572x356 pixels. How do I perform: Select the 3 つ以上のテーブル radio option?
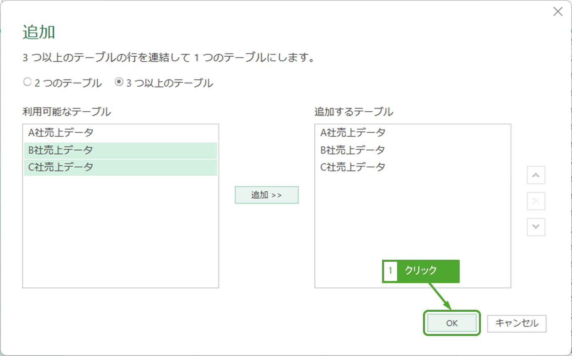[119, 83]
